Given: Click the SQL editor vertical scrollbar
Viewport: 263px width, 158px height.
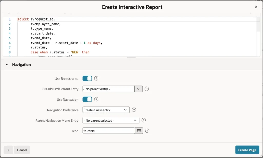Looking at the screenshot, I should tap(258, 24).
